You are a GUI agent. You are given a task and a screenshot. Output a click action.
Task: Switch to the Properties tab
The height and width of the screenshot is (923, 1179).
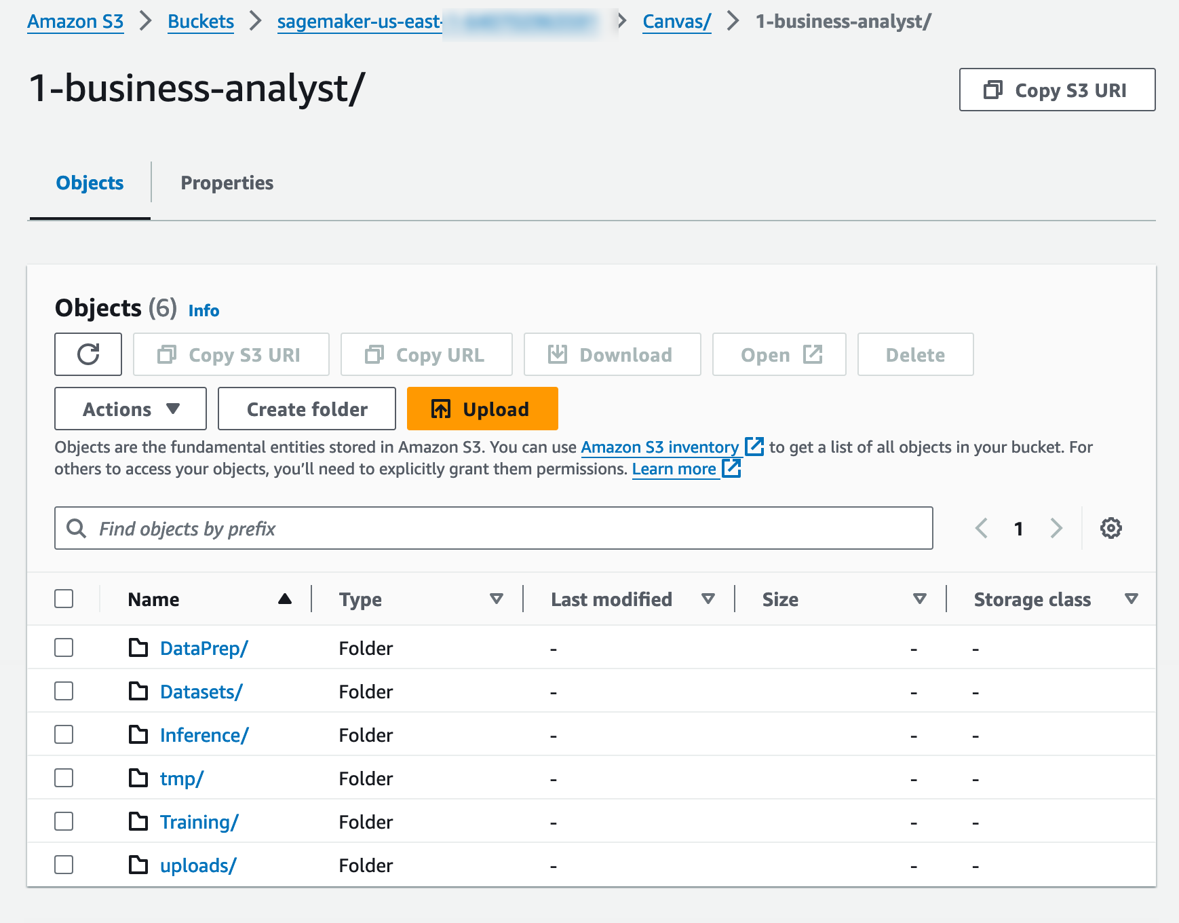(227, 183)
